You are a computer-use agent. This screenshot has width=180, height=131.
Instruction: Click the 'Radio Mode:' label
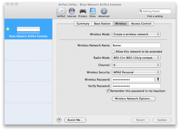coord(102,58)
